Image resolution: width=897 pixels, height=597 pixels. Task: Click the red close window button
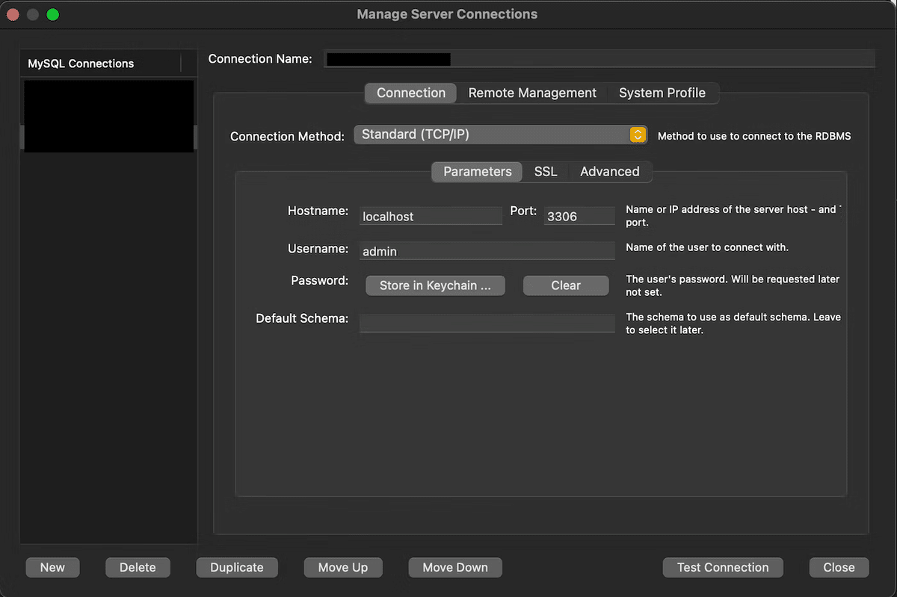(13, 14)
